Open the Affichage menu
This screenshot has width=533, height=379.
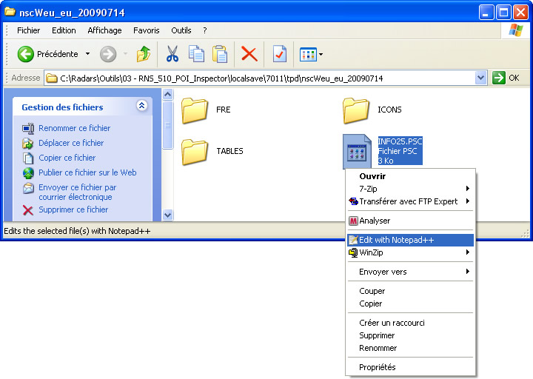(104, 30)
